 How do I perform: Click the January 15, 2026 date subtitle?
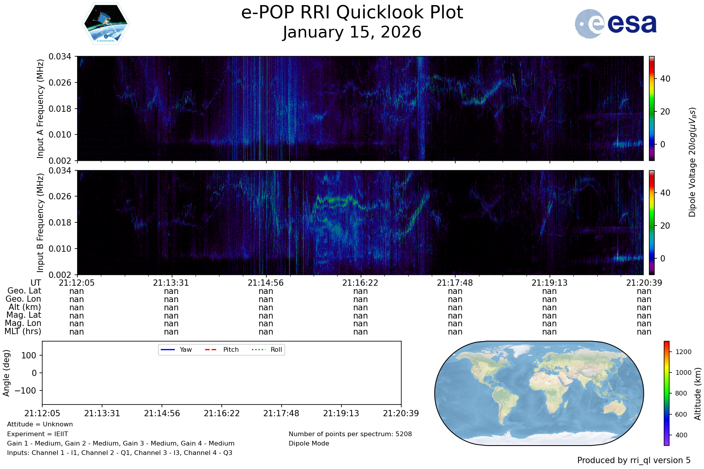[352, 32]
